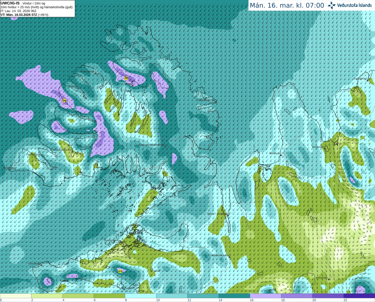Viewport: 375px width, 302px height.
Task: Click the Steingrímsfjarðarheiði station label
Action: pyautogui.click(x=151, y=145)
